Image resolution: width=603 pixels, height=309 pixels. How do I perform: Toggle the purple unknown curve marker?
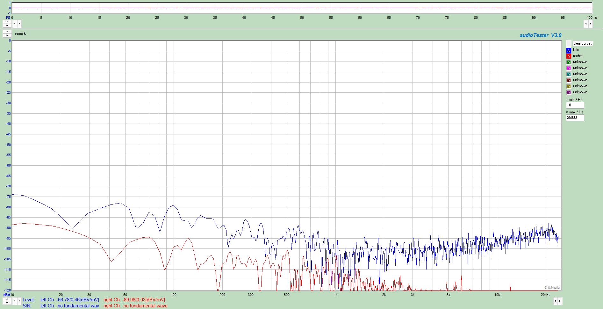(x=569, y=93)
